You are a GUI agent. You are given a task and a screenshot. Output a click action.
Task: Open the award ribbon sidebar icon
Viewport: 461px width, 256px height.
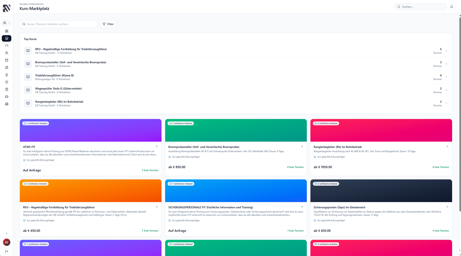(x=7, y=75)
